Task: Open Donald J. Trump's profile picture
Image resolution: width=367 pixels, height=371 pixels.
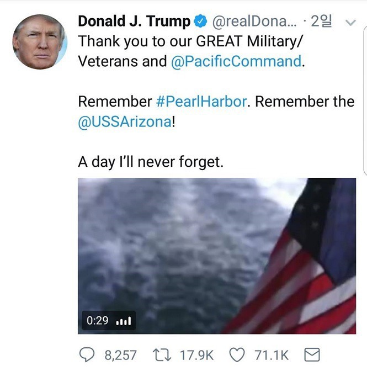Action: (x=40, y=42)
